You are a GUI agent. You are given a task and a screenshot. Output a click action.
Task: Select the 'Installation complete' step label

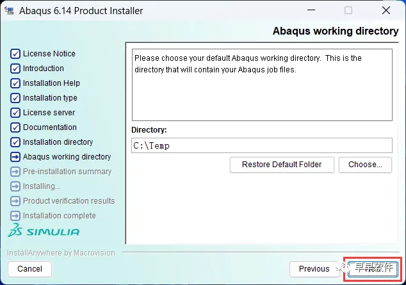pyautogui.click(x=60, y=216)
